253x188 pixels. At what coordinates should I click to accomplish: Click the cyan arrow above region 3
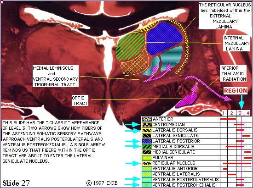241,102
